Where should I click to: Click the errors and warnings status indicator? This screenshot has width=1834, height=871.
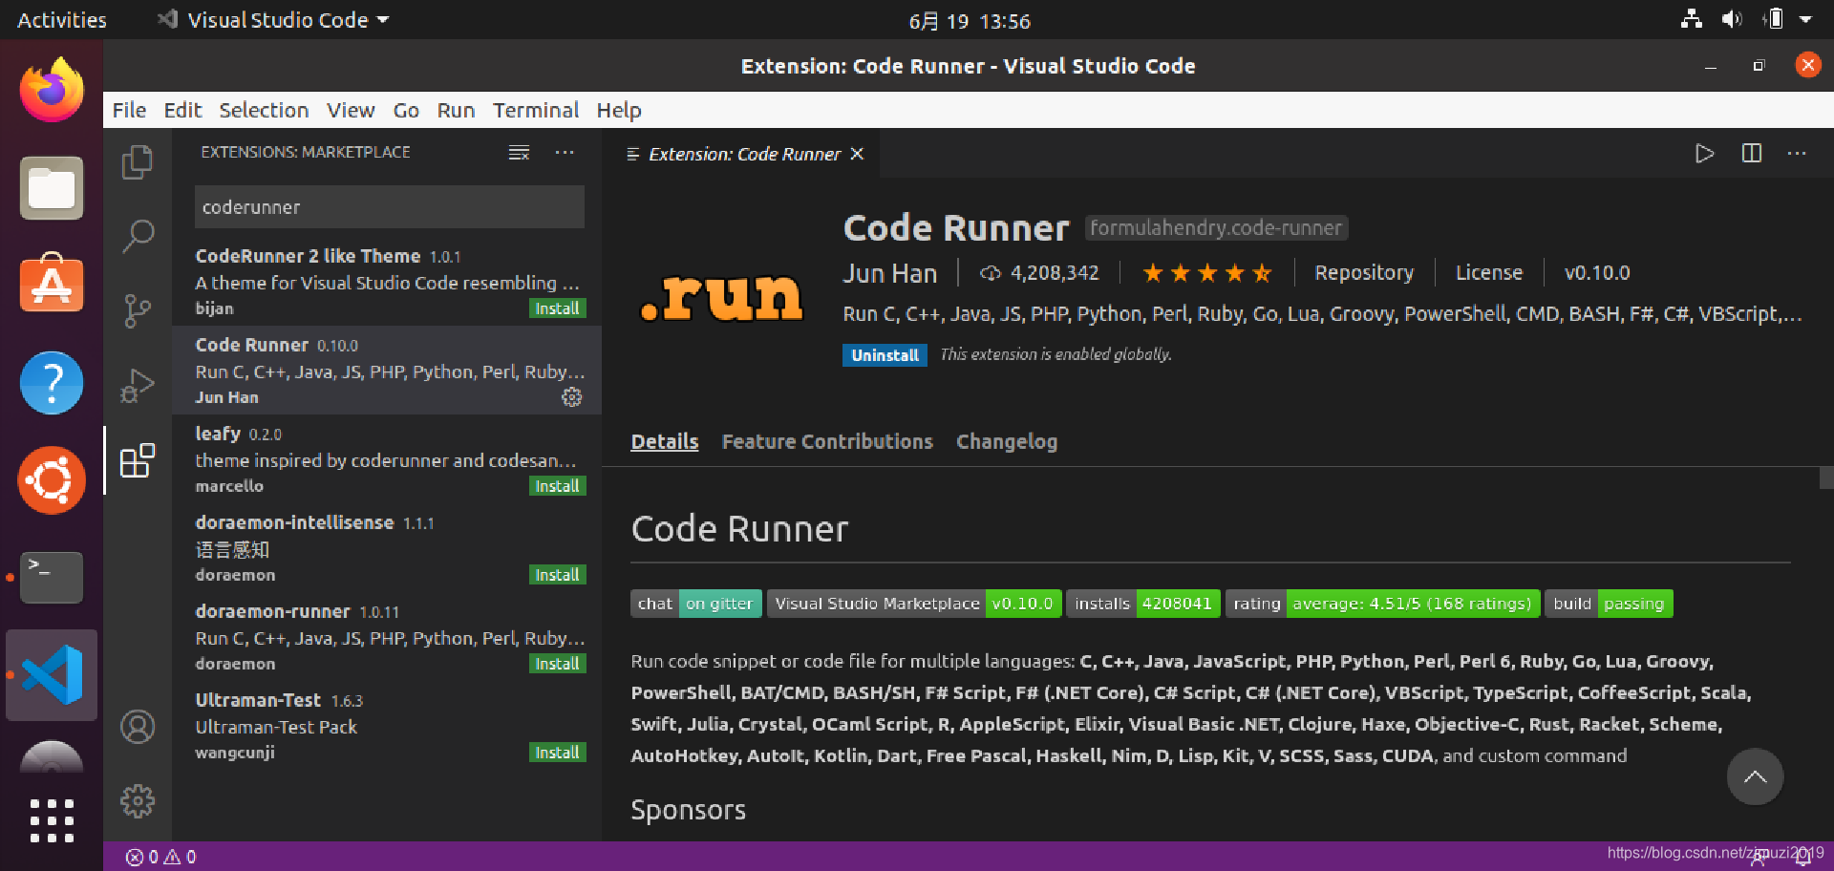[160, 857]
